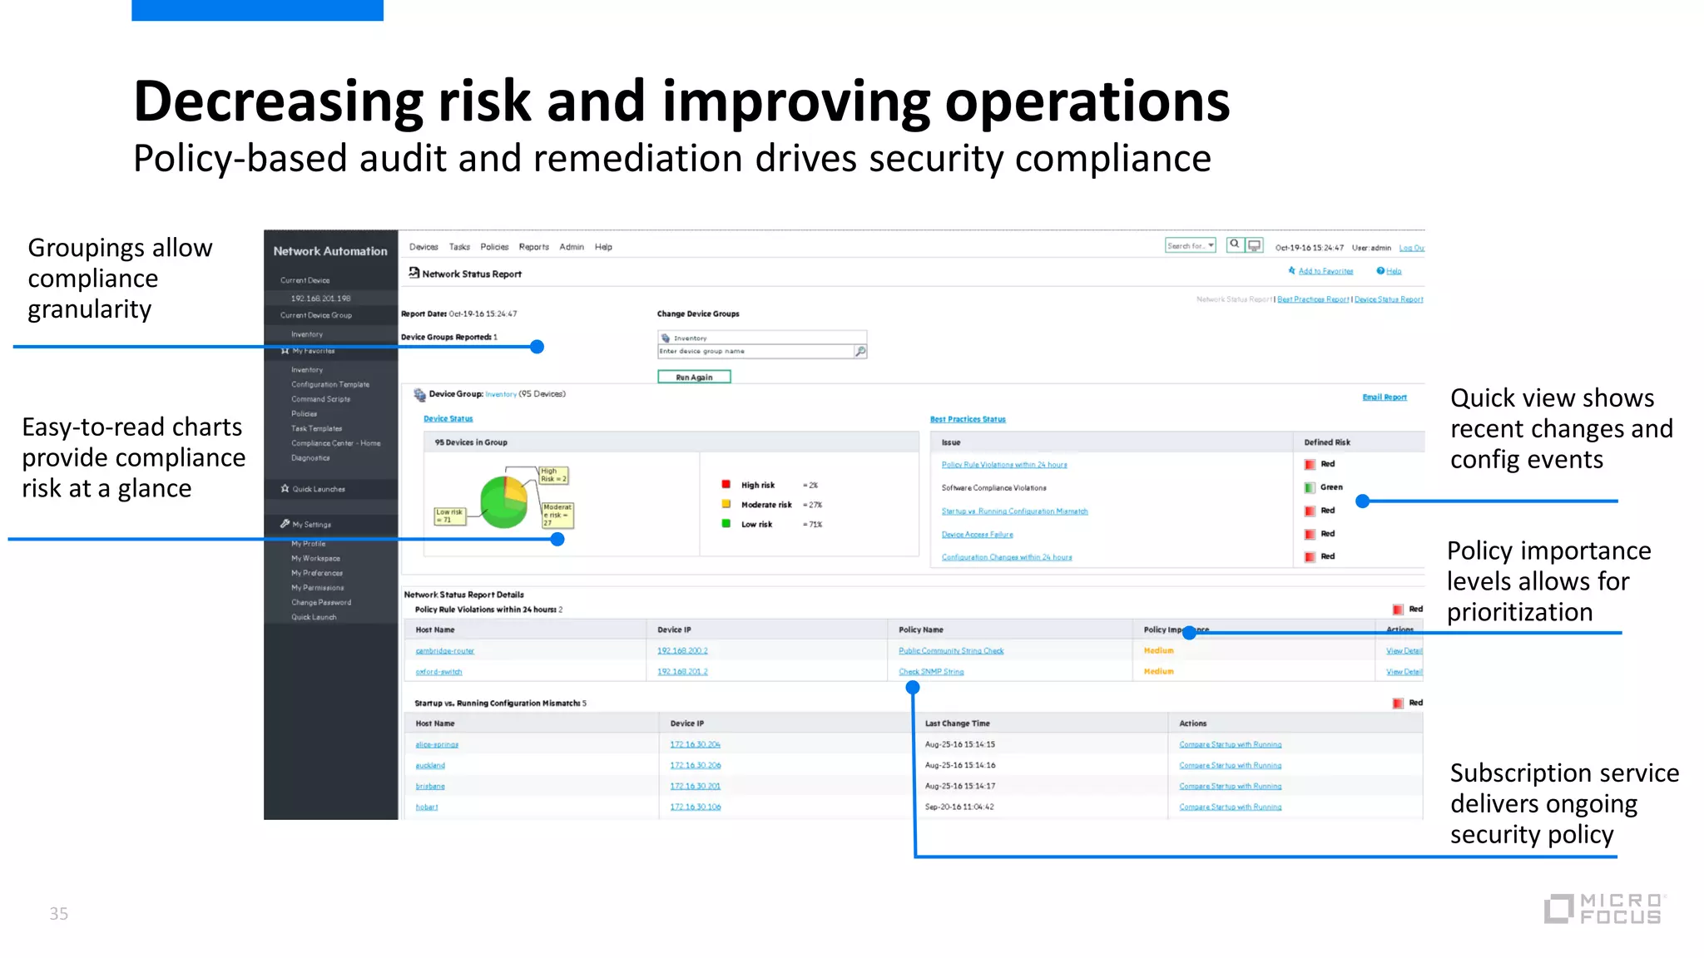The height and width of the screenshot is (958, 1704).
Task: Click the yellow Moderate risk legend swatch
Action: [726, 504]
